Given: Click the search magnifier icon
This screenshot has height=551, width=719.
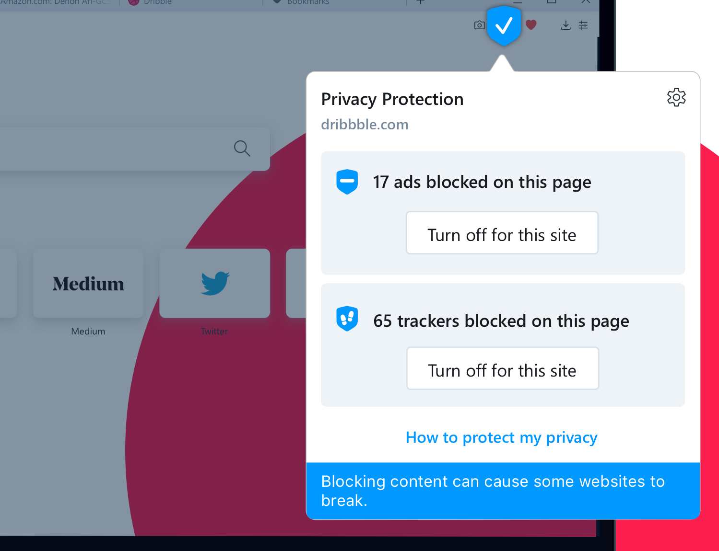Looking at the screenshot, I should (242, 149).
